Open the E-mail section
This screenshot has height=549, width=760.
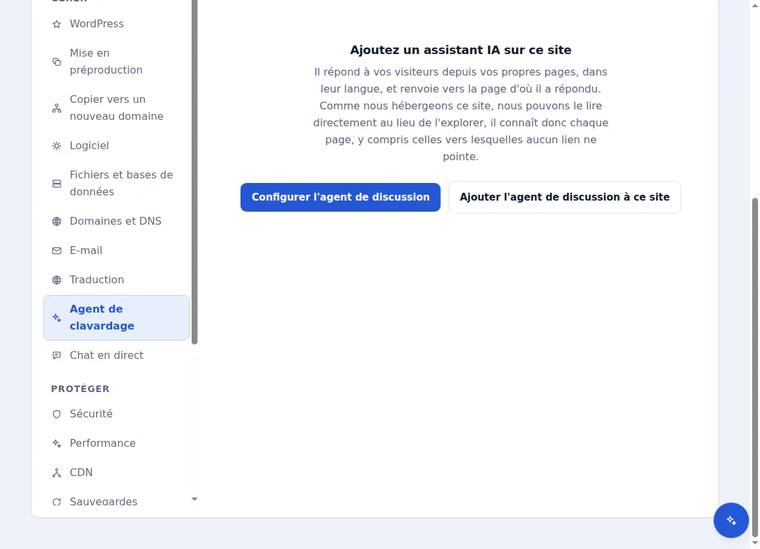tap(116, 250)
